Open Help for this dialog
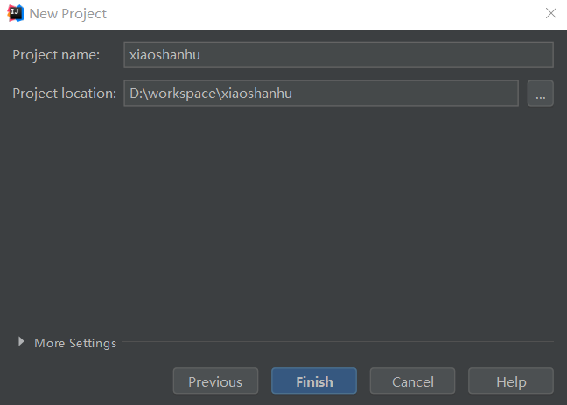 (x=510, y=381)
